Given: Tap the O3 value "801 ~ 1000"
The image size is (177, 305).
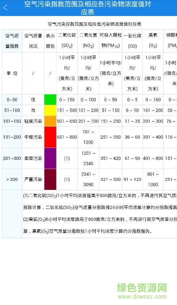Looking at the screenshot, I should pyautogui.click(x=153, y=179).
